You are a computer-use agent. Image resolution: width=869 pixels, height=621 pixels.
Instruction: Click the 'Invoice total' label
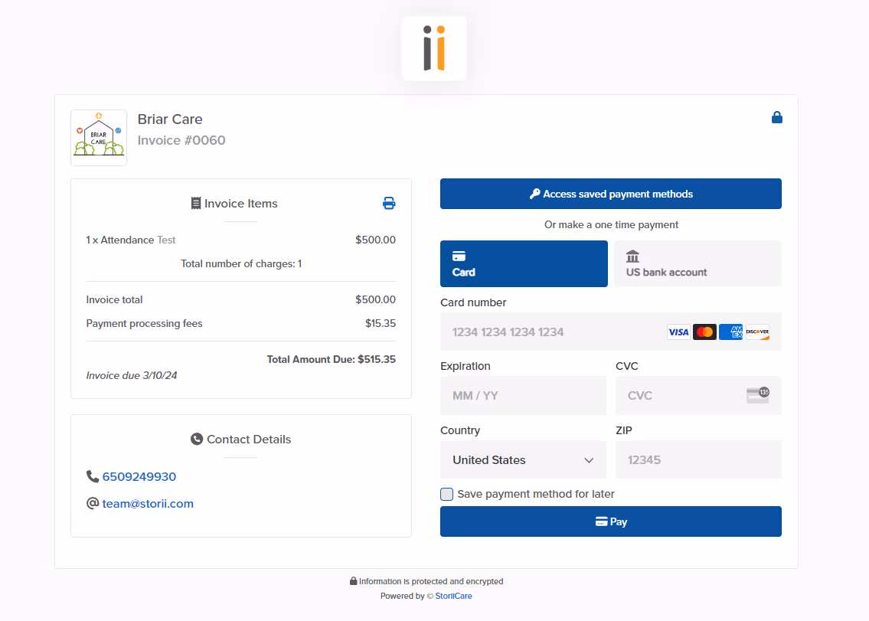(x=114, y=299)
